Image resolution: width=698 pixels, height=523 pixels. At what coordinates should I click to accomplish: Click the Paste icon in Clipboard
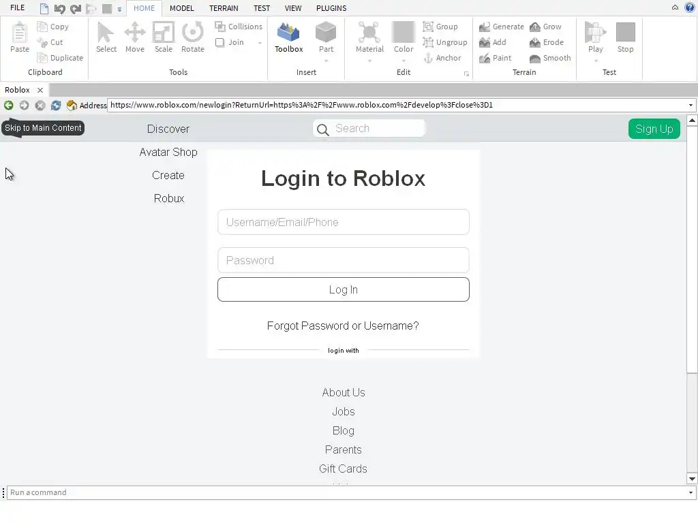pyautogui.click(x=20, y=32)
